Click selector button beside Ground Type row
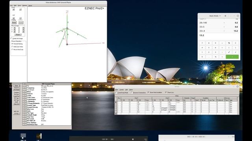The image size is (252, 141). tap(24, 105)
